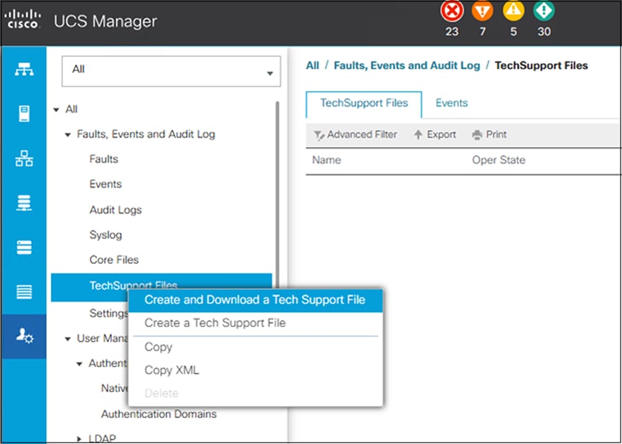Click the warning count 30
Screen dimensions: 622x444
544,32
